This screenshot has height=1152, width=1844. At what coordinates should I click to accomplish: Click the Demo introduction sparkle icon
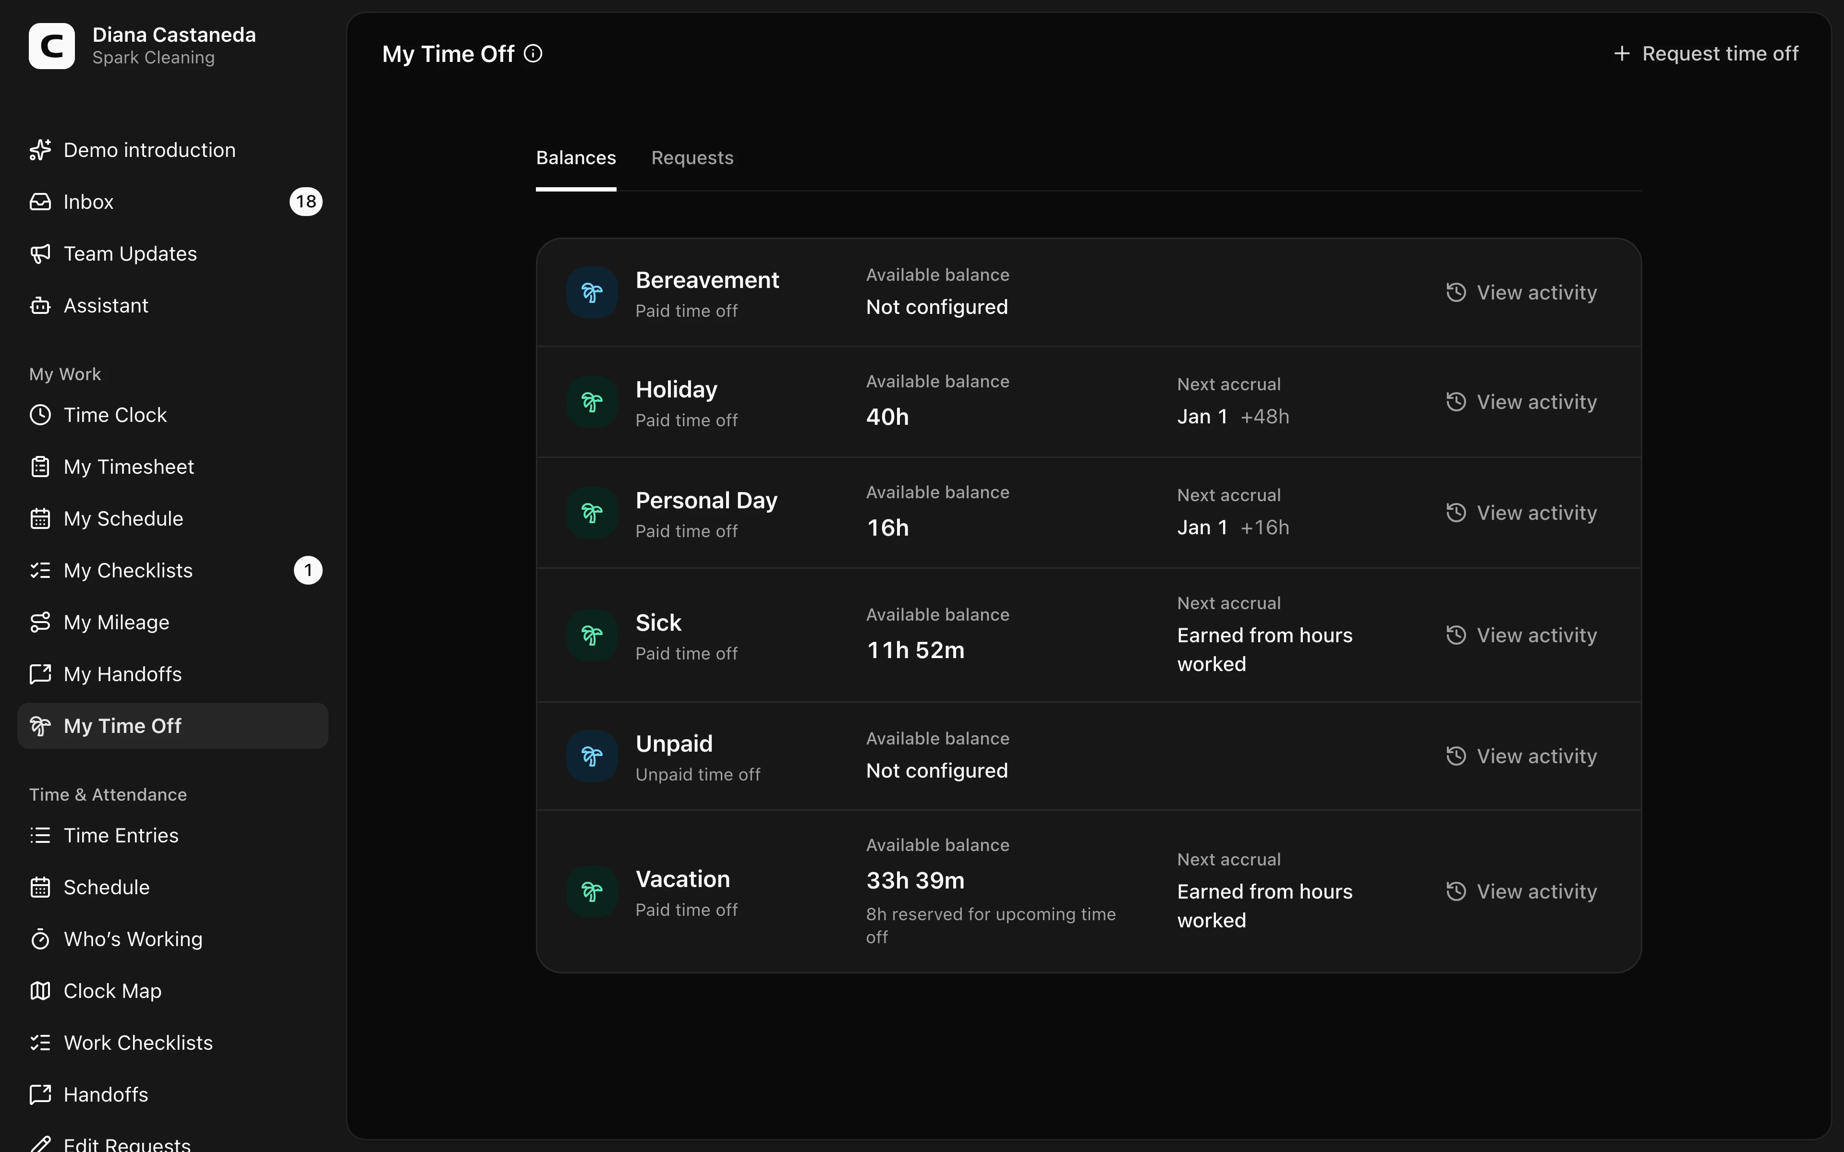click(x=40, y=150)
